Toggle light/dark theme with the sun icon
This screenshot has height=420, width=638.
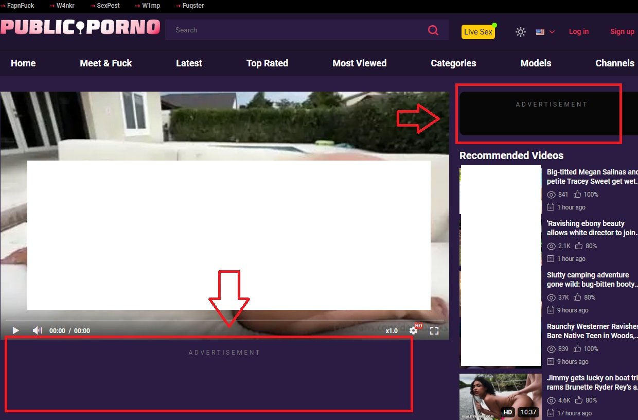pyautogui.click(x=521, y=32)
